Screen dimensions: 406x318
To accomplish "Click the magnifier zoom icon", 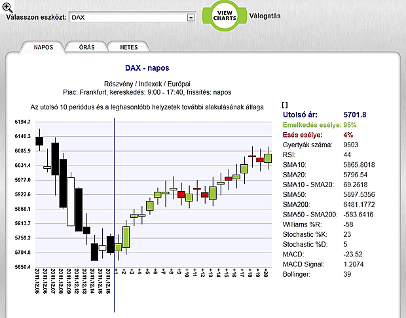I will [x=7, y=8].
